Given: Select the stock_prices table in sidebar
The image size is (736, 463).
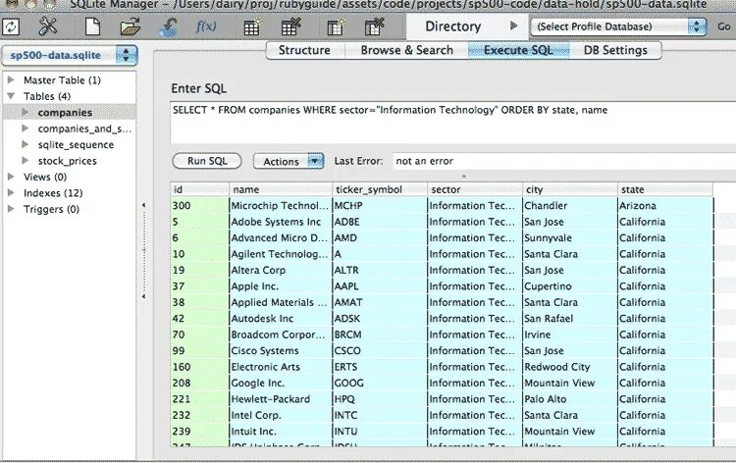Looking at the screenshot, I should 67,161.
